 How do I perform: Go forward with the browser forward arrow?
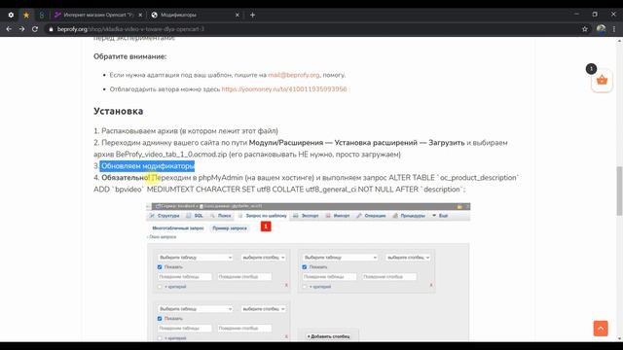(x=21, y=29)
